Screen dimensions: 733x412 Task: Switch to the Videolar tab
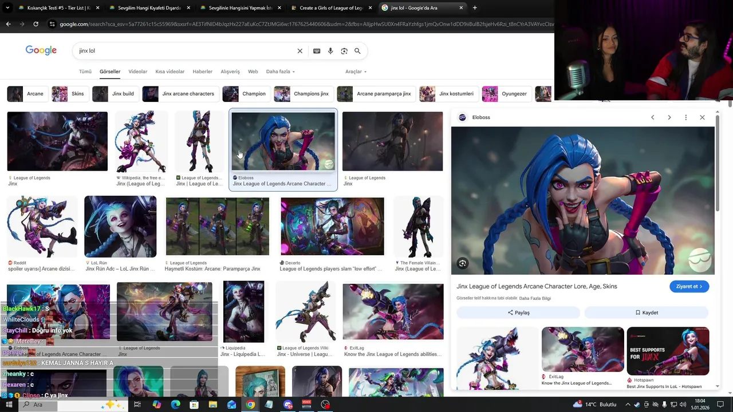pyautogui.click(x=137, y=72)
